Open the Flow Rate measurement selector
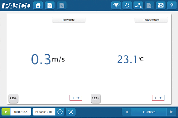This screenshot has height=118, width=178. [x=69, y=20]
